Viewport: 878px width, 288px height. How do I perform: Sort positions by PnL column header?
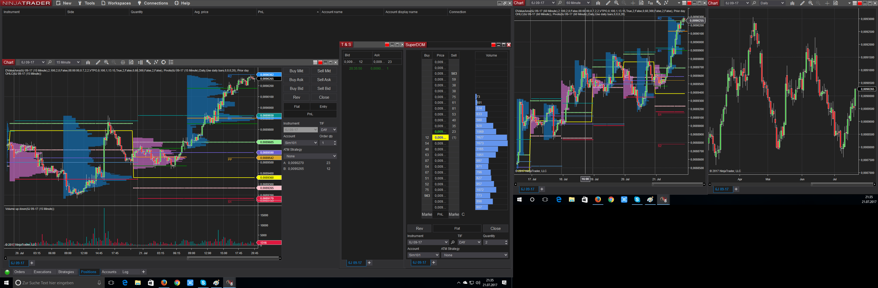click(288, 12)
